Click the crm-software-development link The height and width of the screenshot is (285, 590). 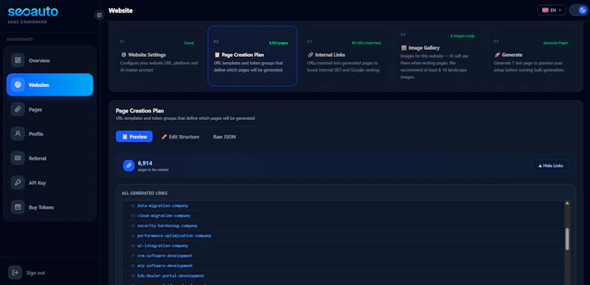(164, 256)
